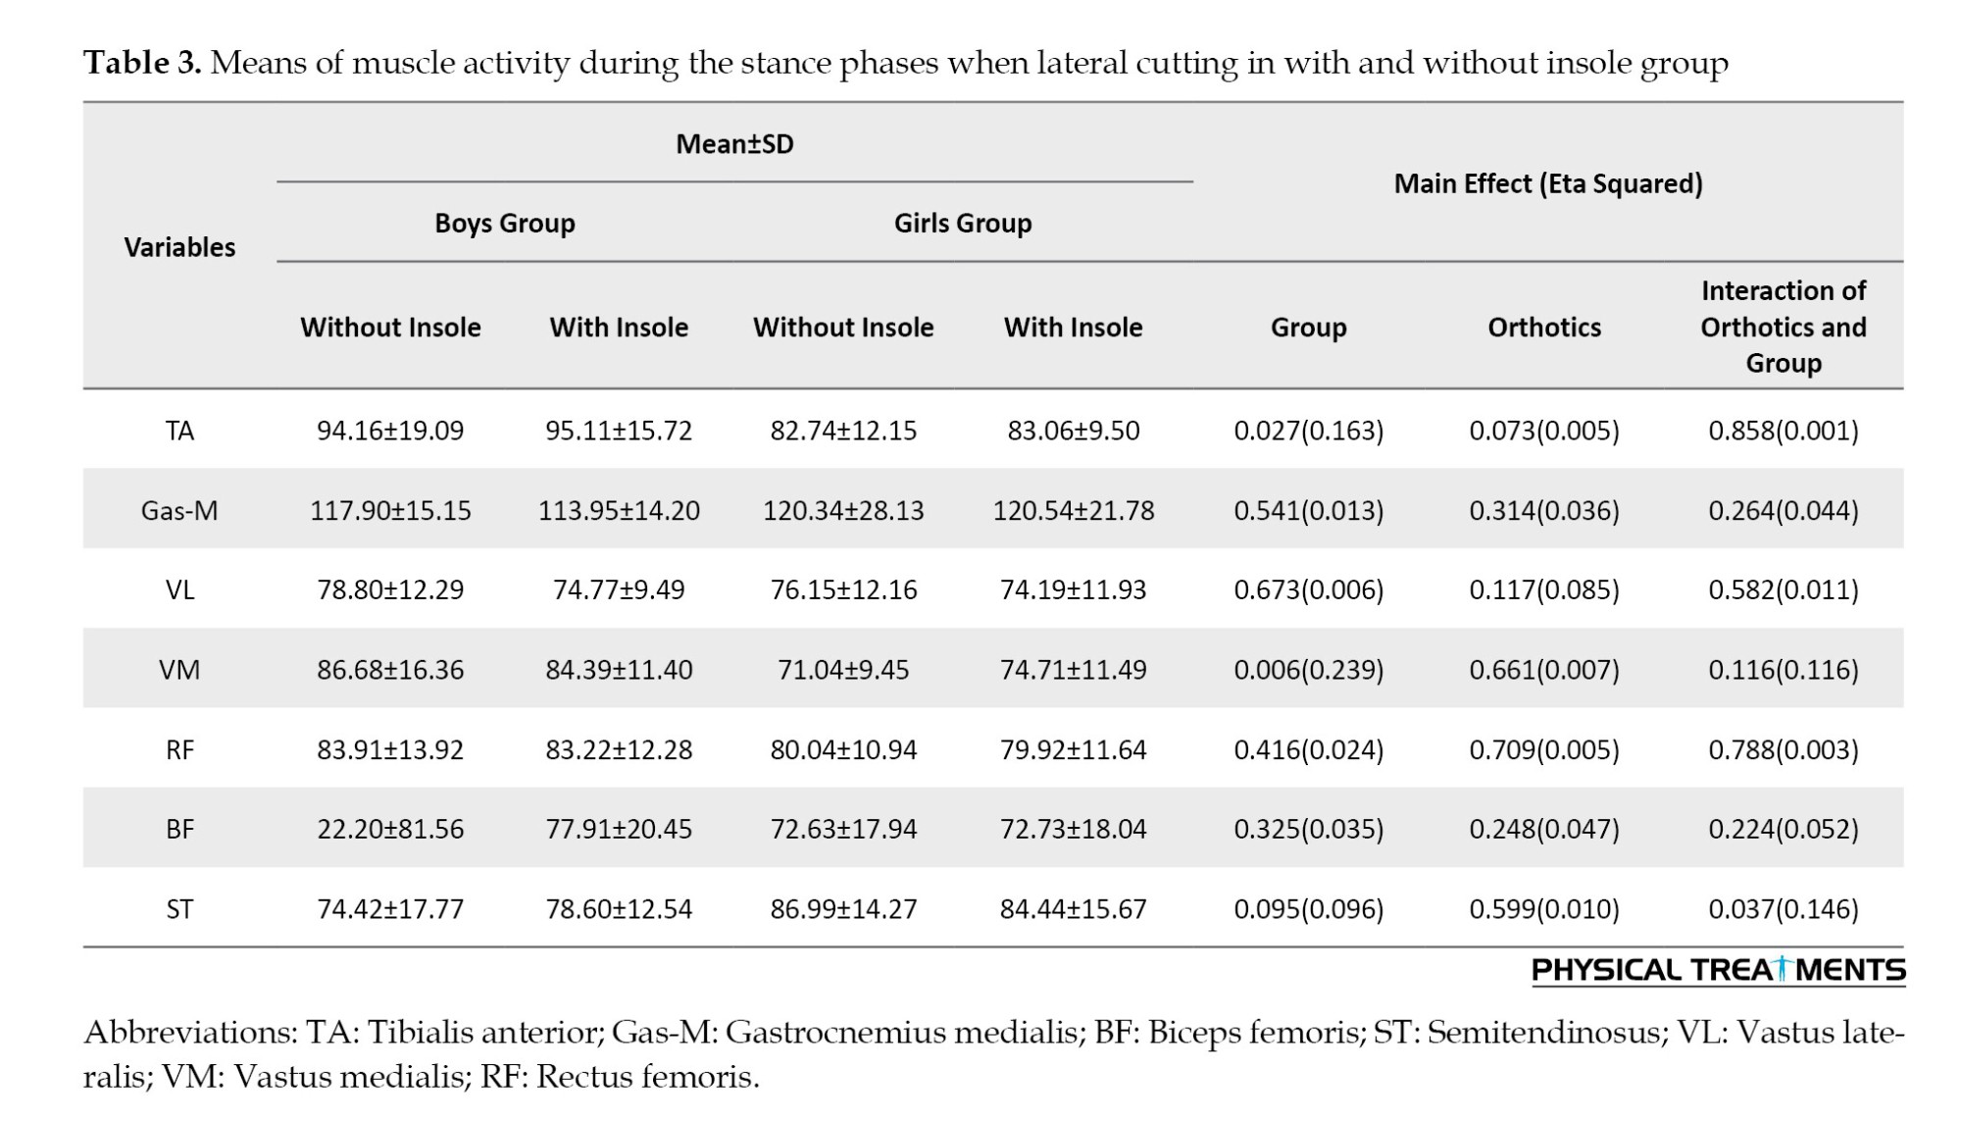The width and height of the screenshot is (1961, 1124).
Task: Click the "Main Effect (Eta Squared)" header
Action: (x=1547, y=183)
